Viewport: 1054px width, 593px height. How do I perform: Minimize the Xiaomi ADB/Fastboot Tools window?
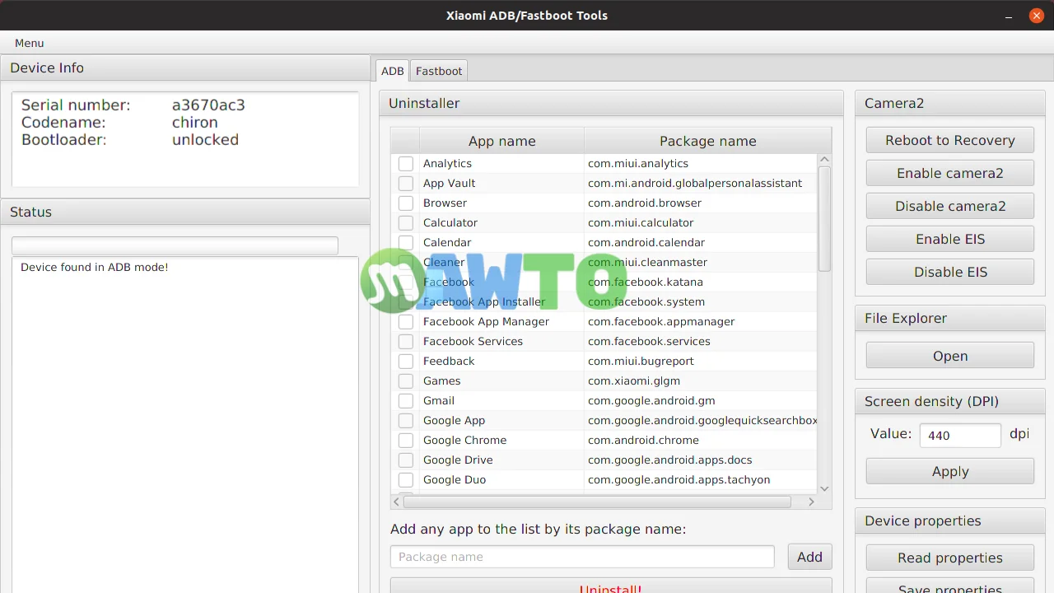pos(1008,16)
